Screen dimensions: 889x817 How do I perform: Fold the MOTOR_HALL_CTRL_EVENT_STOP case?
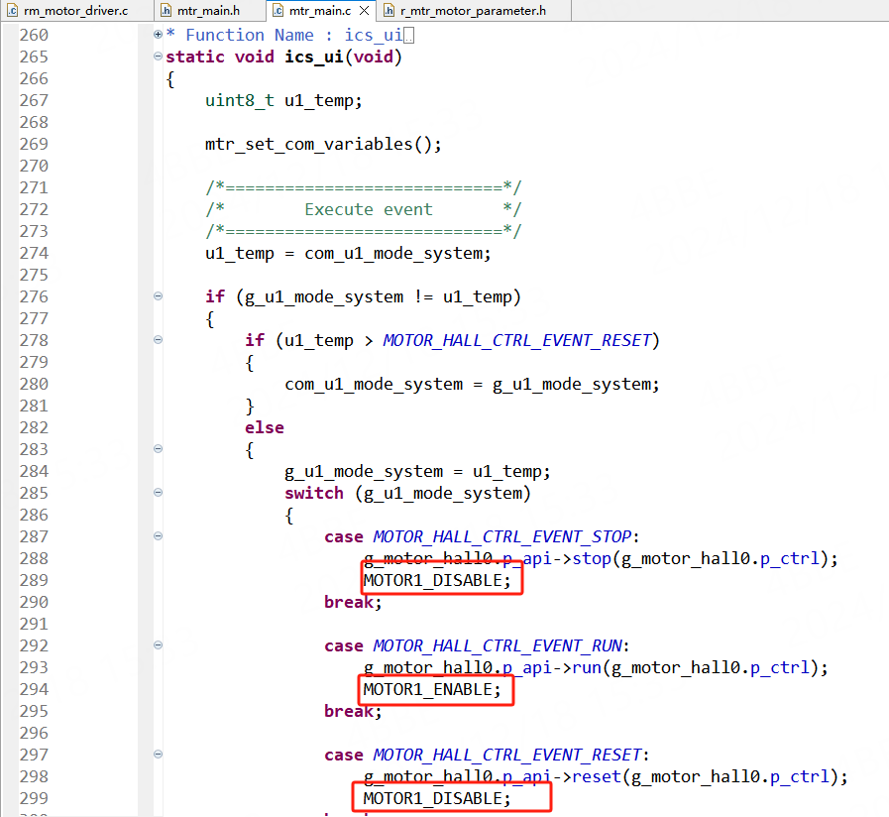click(158, 536)
